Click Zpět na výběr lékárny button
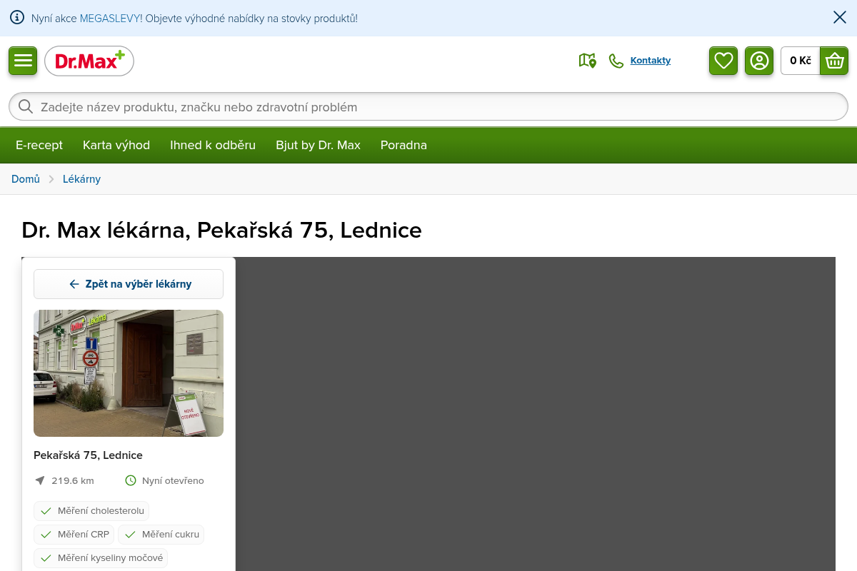 (x=129, y=284)
